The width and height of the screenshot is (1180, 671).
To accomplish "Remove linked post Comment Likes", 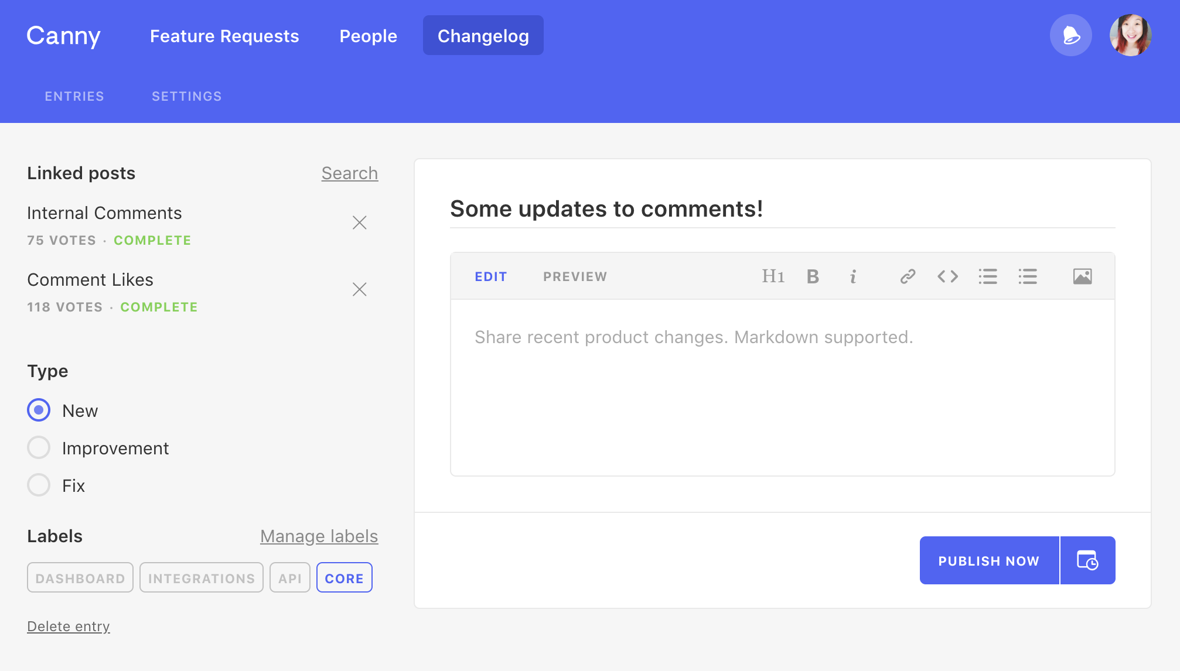I will pyautogui.click(x=359, y=289).
